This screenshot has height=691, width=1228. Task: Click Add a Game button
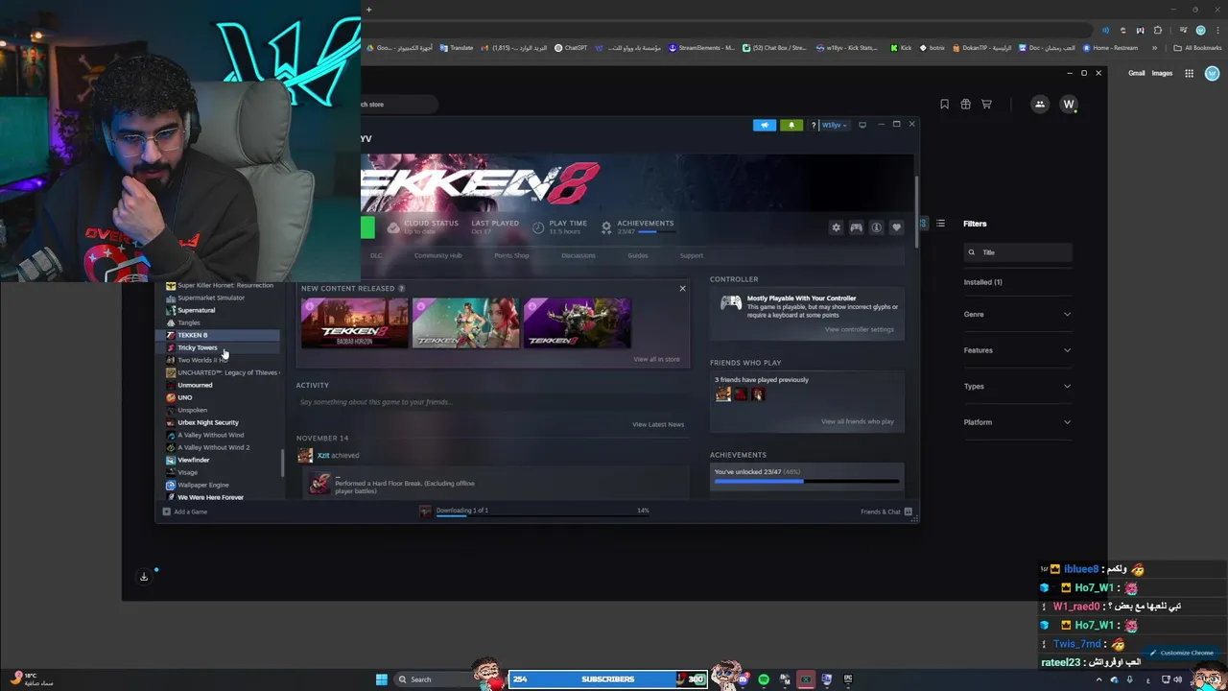click(184, 512)
